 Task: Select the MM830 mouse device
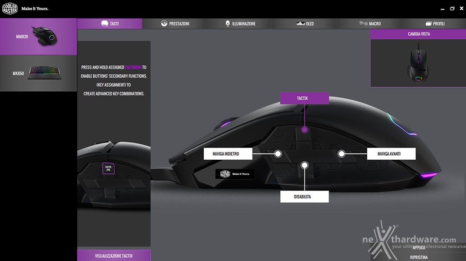tap(38, 36)
